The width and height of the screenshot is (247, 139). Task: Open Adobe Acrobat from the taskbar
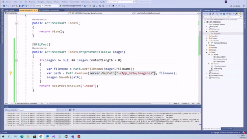(79, 136)
